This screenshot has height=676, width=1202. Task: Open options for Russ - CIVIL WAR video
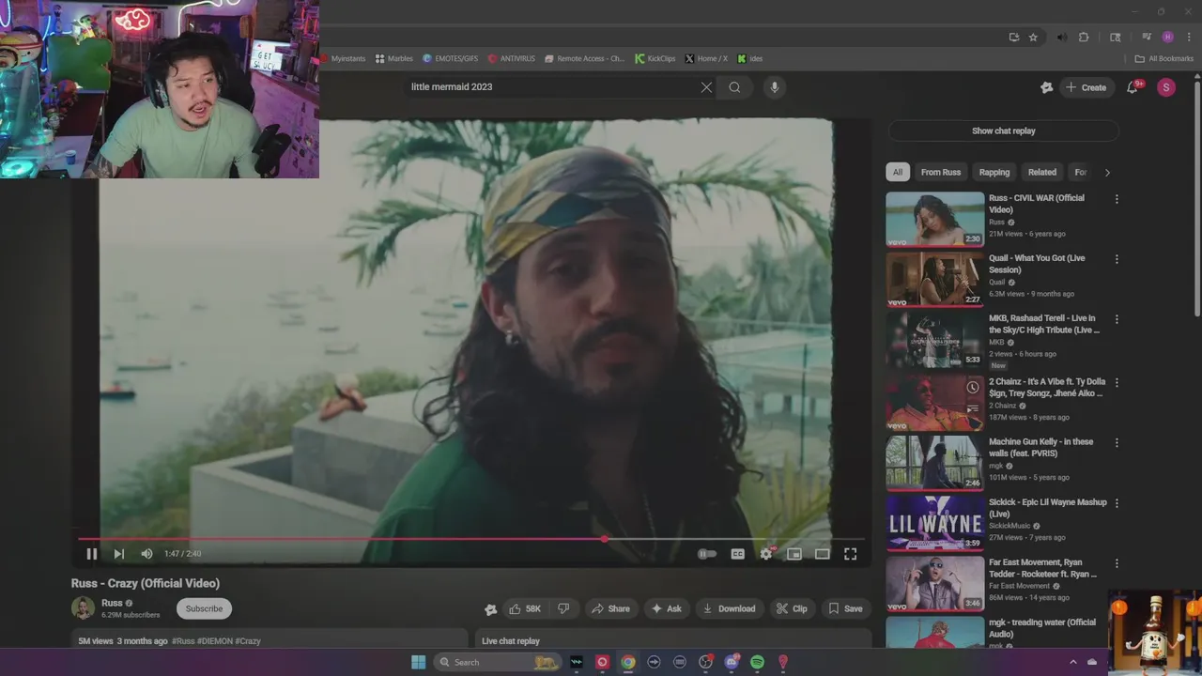[x=1117, y=199]
